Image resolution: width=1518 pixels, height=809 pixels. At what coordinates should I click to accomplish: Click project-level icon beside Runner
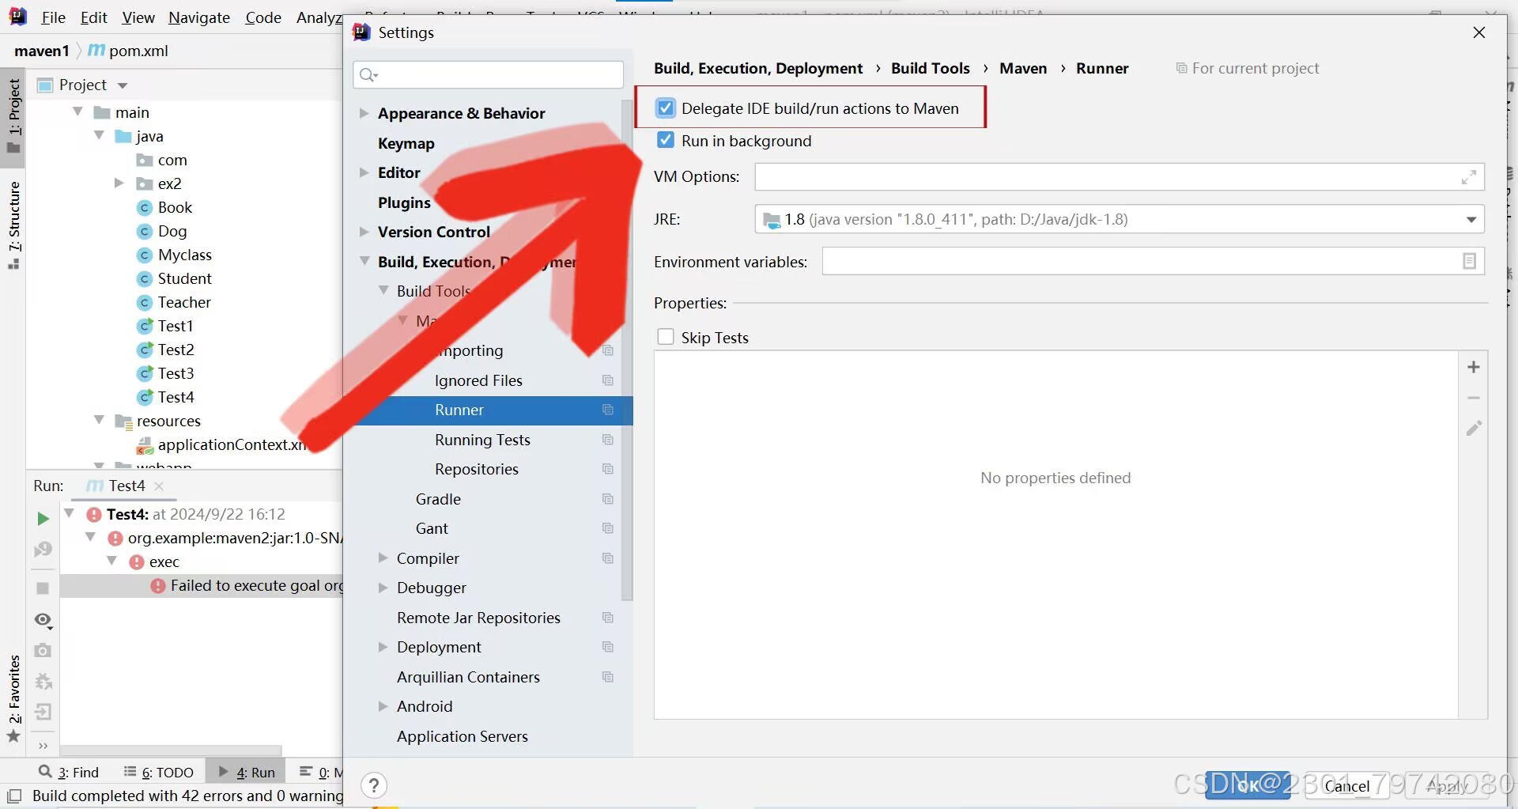(608, 410)
